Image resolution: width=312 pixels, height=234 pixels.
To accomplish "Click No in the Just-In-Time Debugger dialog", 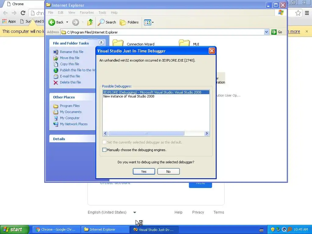I will point(168,172).
